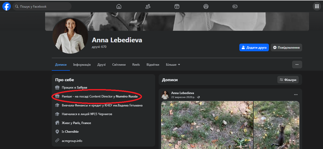Open the apps grid menu icon
The image size is (323, 149).
tap(317, 6)
